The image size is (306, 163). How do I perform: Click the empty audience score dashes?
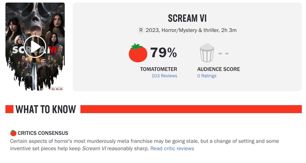pyautogui.click(x=223, y=53)
